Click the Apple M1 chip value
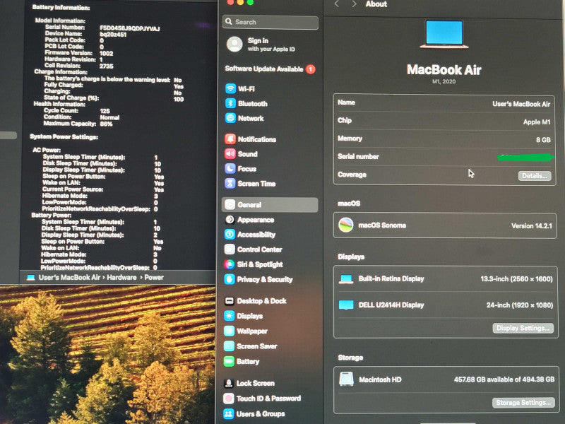The image size is (565, 424). (x=537, y=122)
